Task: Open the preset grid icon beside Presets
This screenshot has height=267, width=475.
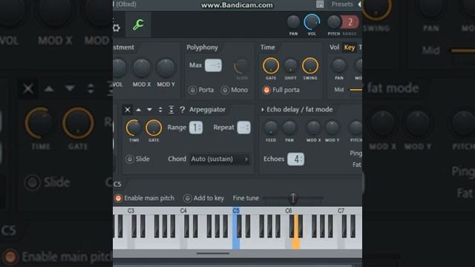Action: point(320,4)
